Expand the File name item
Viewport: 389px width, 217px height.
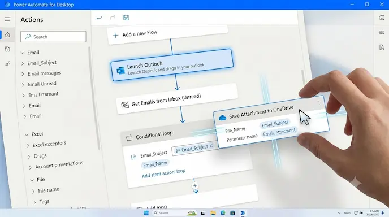pyautogui.click(x=33, y=191)
